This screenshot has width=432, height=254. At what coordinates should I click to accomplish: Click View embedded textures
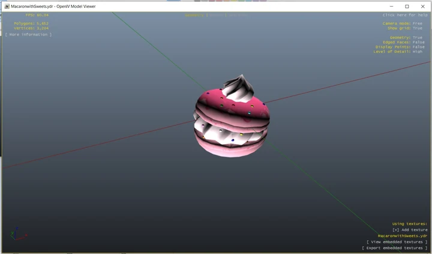397,242
